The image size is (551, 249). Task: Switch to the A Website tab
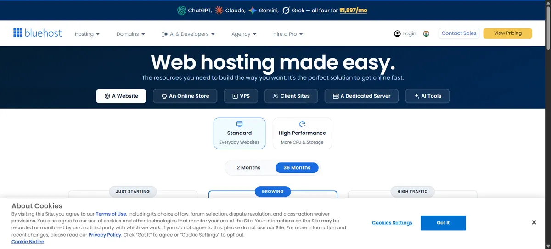click(x=121, y=96)
